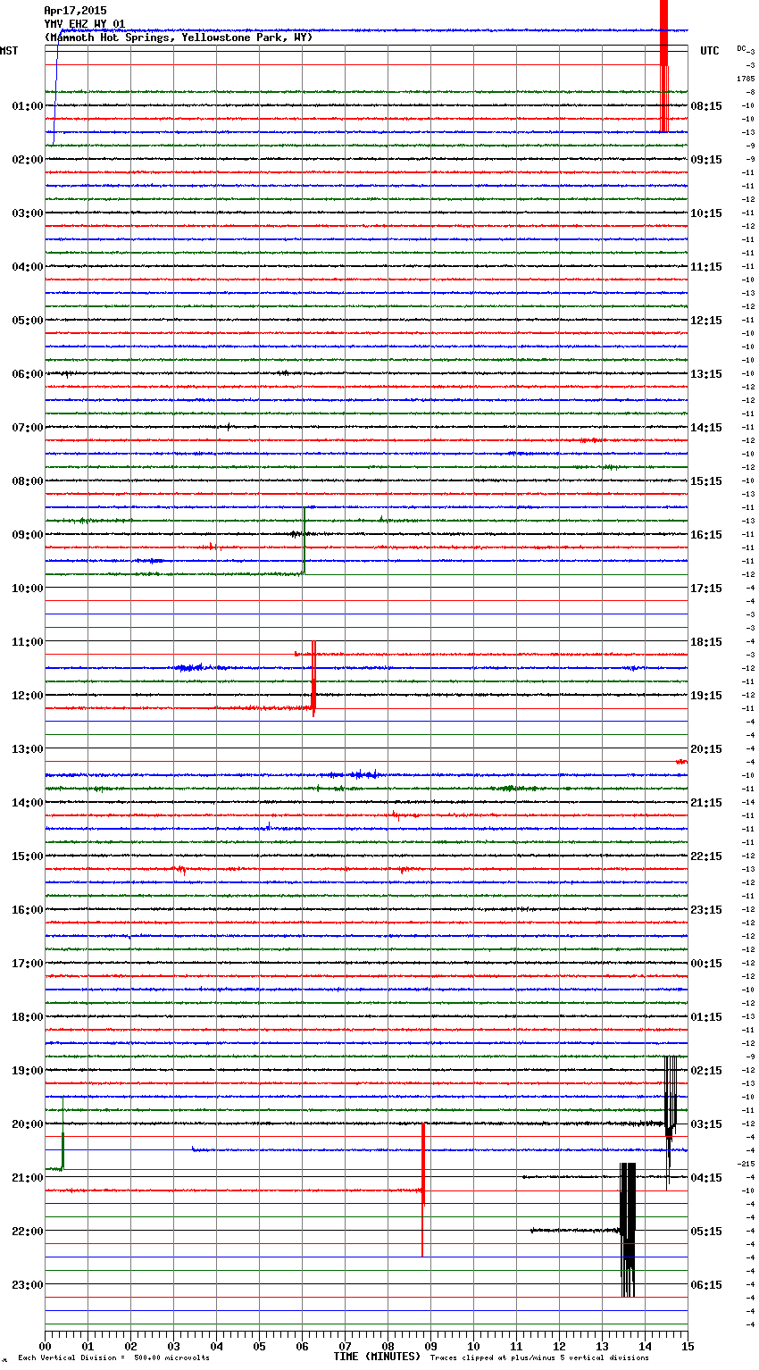Click the 09:00 MST time label
Viewport: 759px width, 1370px height.
click(28, 534)
